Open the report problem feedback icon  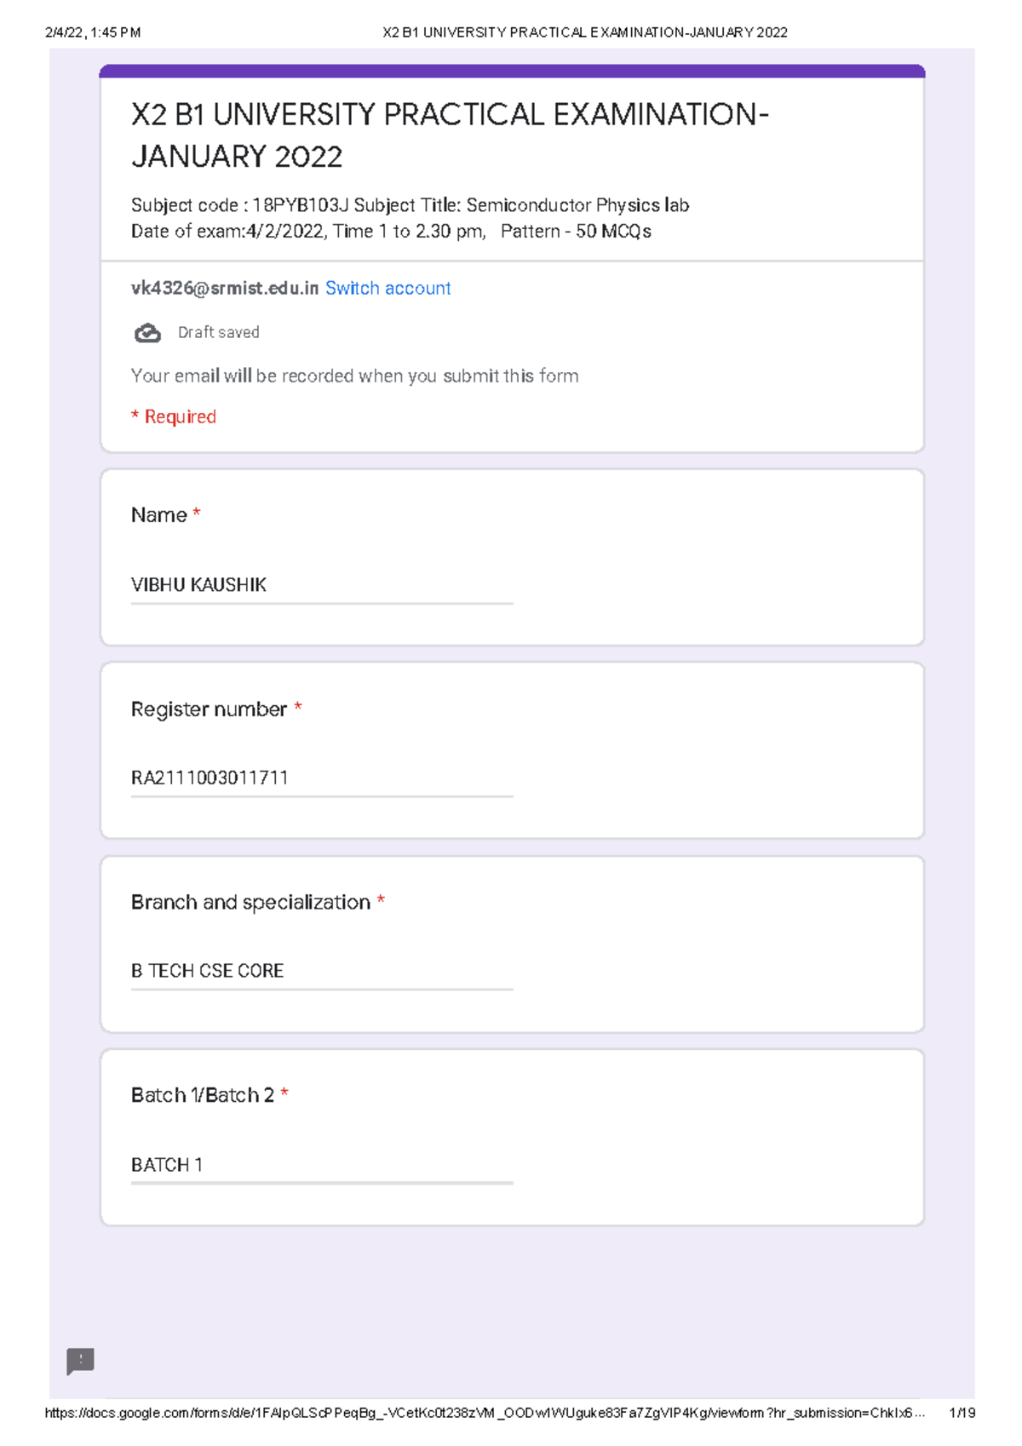coord(81,1361)
